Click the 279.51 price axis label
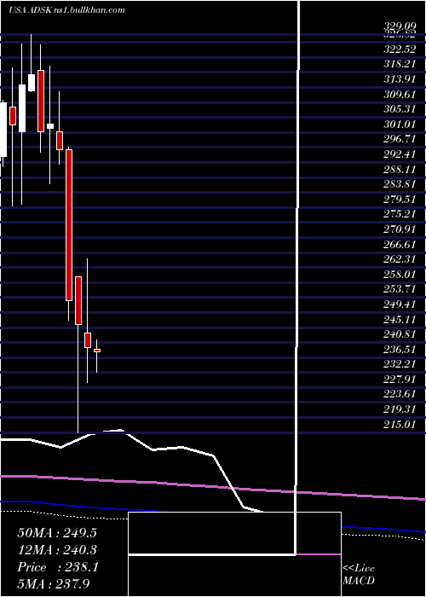The height and width of the screenshot is (597, 426). point(400,199)
